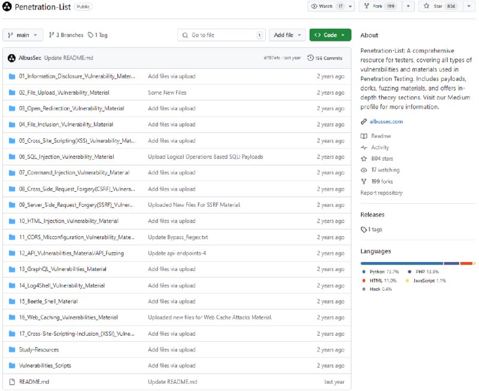Viewport: 479px width, 391px height.
Task: Click the PHP segment of the language bar
Action: click(x=451, y=263)
